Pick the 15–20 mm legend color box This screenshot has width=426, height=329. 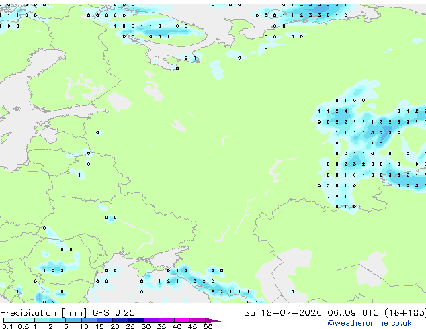pos(105,320)
